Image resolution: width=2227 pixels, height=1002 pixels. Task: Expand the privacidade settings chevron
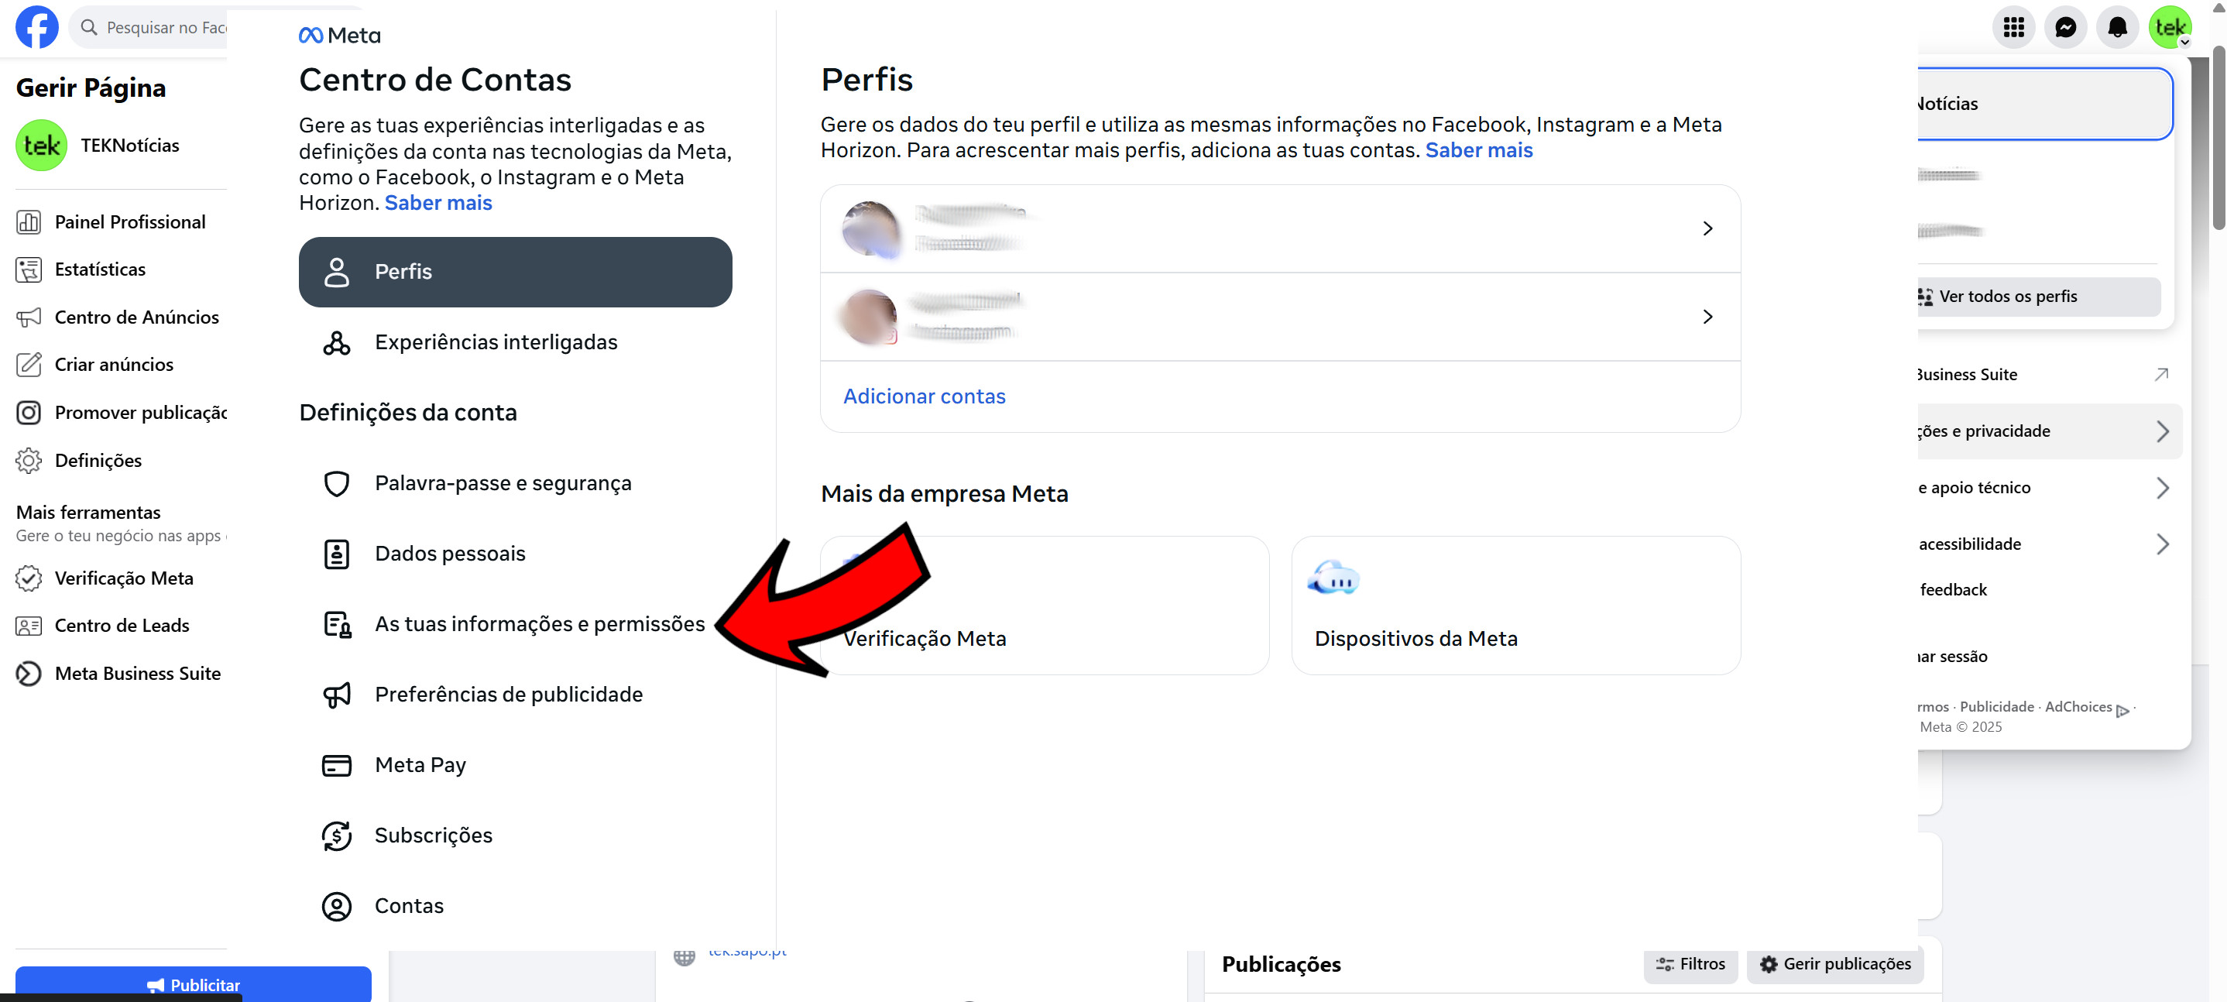pyautogui.click(x=2161, y=431)
